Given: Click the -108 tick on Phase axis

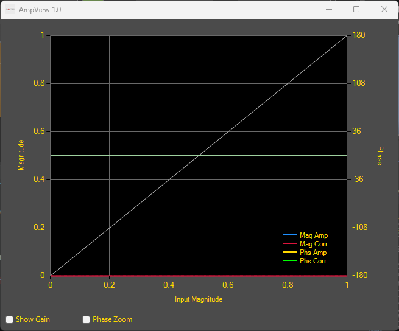Looking at the screenshot, I should (360, 228).
